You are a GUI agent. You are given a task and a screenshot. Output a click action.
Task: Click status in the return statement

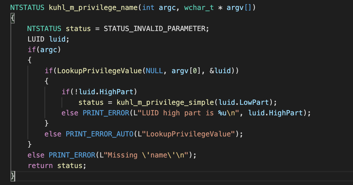tap(70, 166)
